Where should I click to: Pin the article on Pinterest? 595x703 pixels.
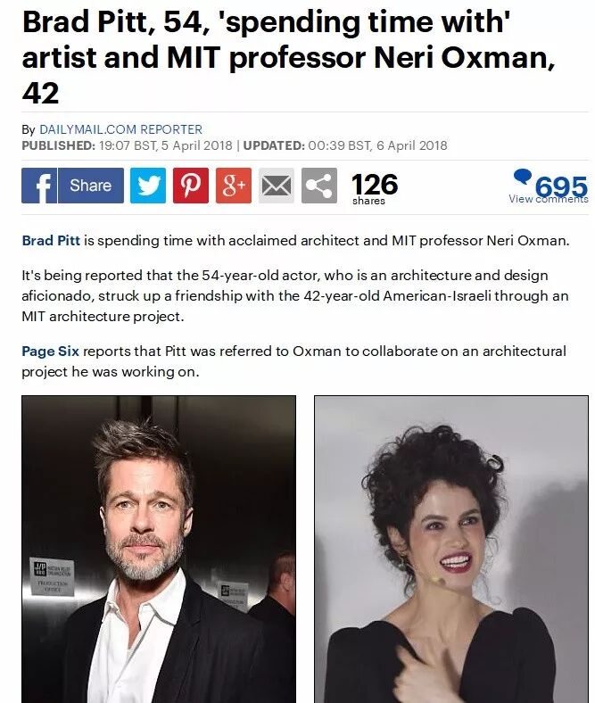coord(191,186)
